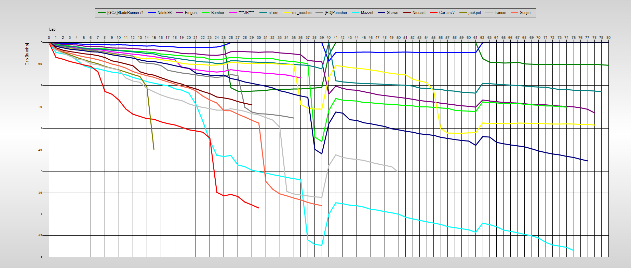Screen dimensions: 631x268
Task: Click lap number 80 on the top axis
Action: (608, 38)
